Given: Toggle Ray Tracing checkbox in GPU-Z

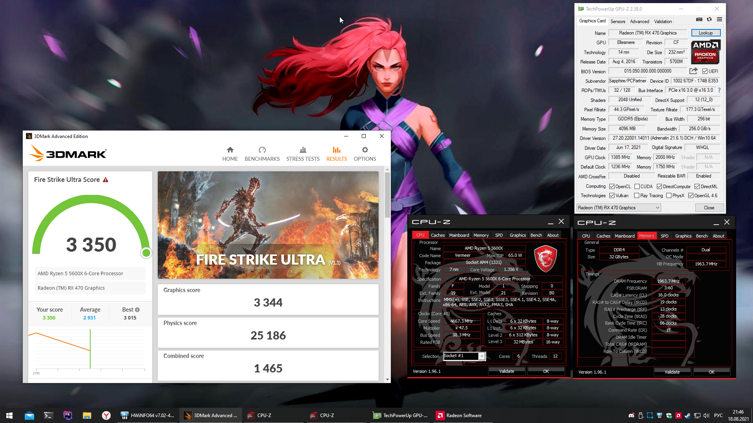Looking at the screenshot, I should point(637,196).
